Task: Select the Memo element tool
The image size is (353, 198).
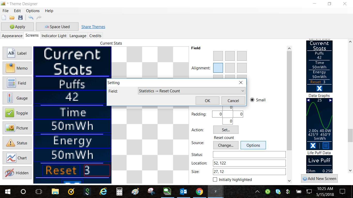Action: pyautogui.click(x=17, y=68)
